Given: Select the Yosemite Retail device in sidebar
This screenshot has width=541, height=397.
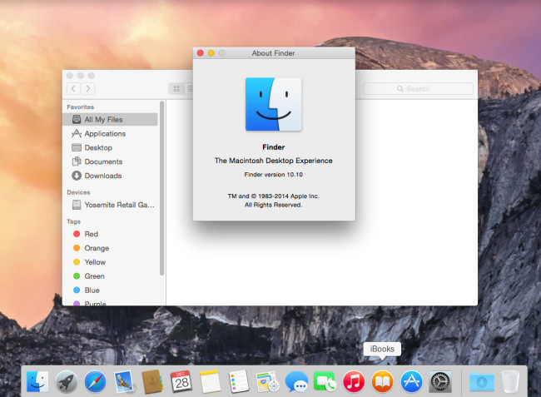Looking at the screenshot, I should tap(118, 204).
